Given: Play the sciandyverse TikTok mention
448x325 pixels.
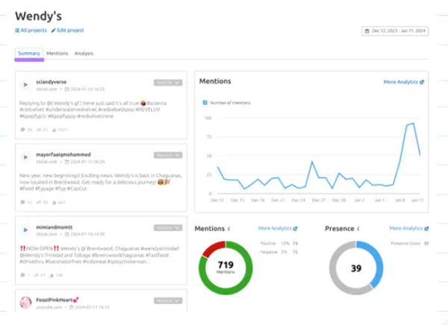Looking at the screenshot, I should pos(25,85).
